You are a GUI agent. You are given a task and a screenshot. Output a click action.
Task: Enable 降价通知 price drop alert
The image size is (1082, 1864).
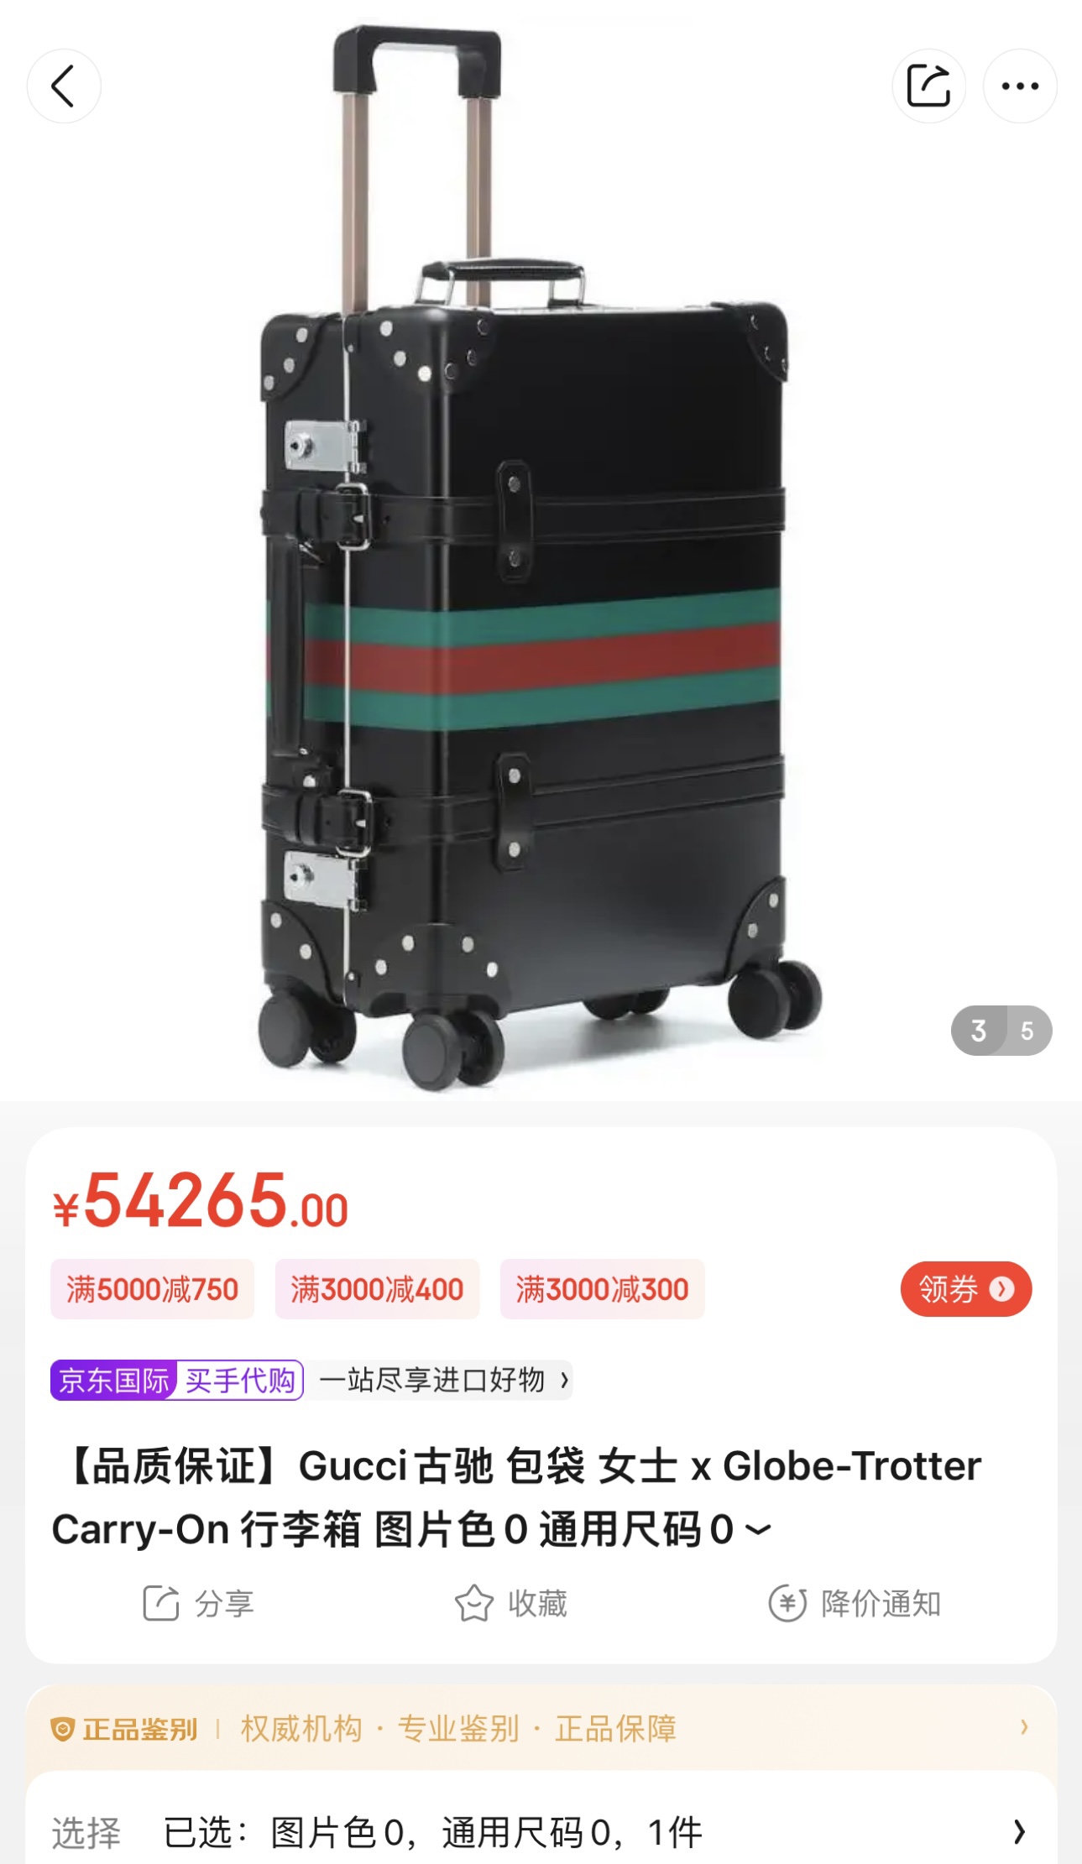855,1603
